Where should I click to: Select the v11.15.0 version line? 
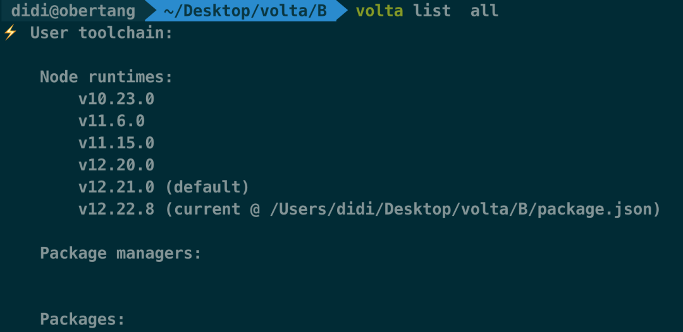point(116,143)
